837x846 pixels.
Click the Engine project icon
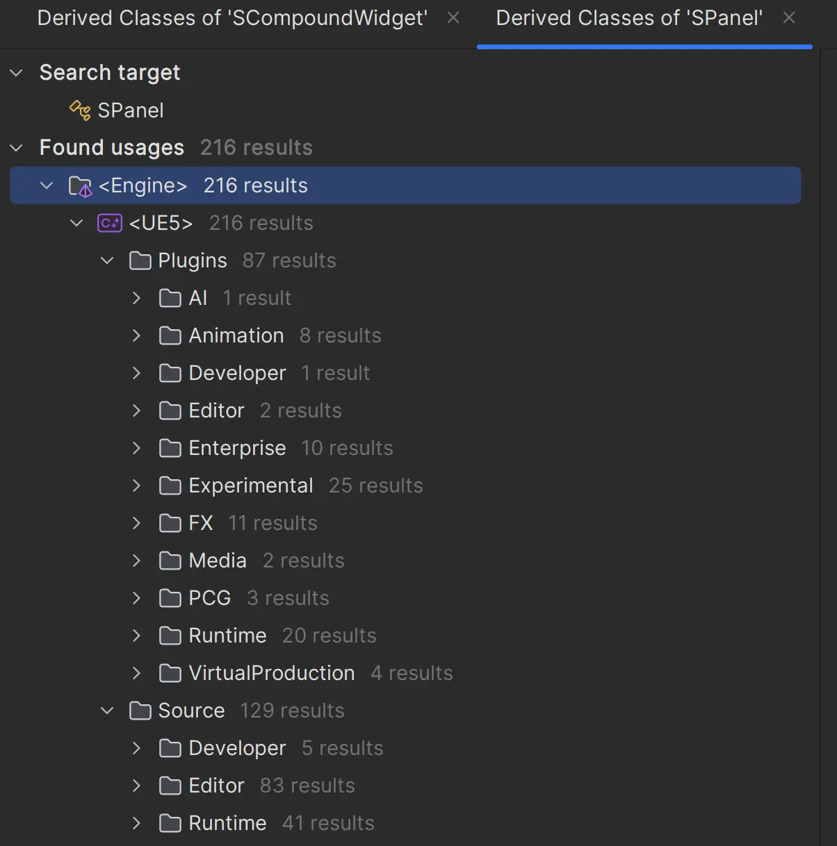[79, 185]
